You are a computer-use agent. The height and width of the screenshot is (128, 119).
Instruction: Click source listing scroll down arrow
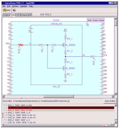(116, 122)
